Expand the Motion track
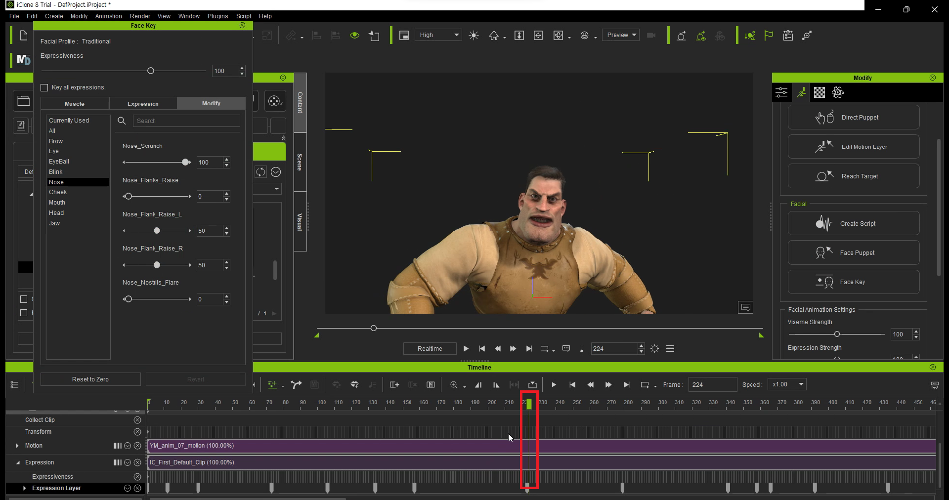This screenshot has width=949, height=500. [x=17, y=446]
